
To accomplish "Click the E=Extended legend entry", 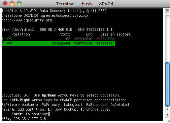I will [x=96, y=105].
